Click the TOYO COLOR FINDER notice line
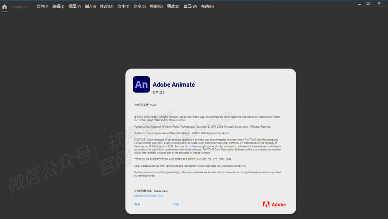The width and height of the screenshot is (388, 219). click(x=183, y=160)
